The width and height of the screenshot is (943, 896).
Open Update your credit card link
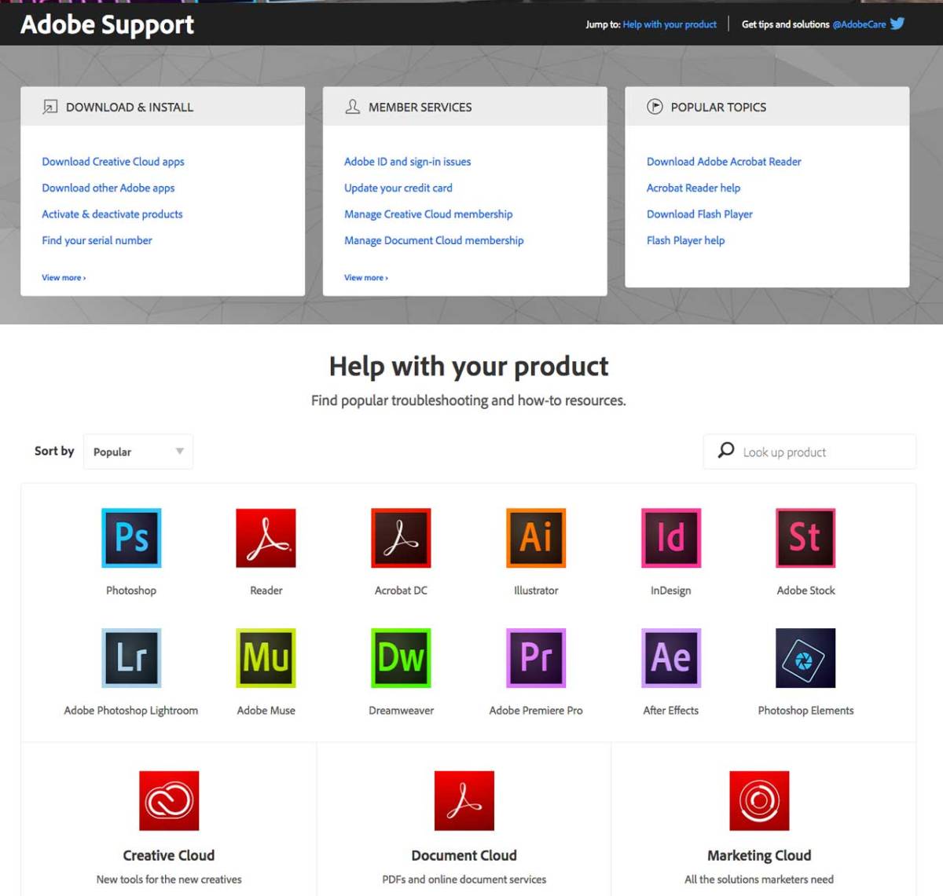[x=398, y=188]
